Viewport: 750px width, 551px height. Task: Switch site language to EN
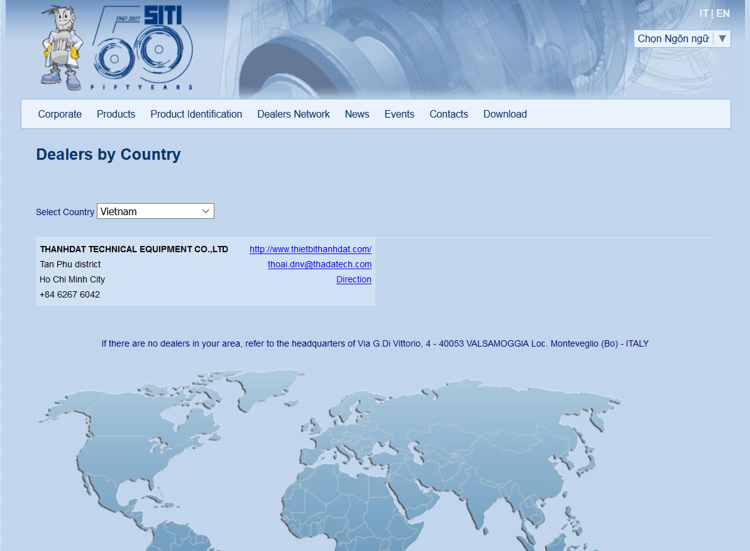coord(723,13)
